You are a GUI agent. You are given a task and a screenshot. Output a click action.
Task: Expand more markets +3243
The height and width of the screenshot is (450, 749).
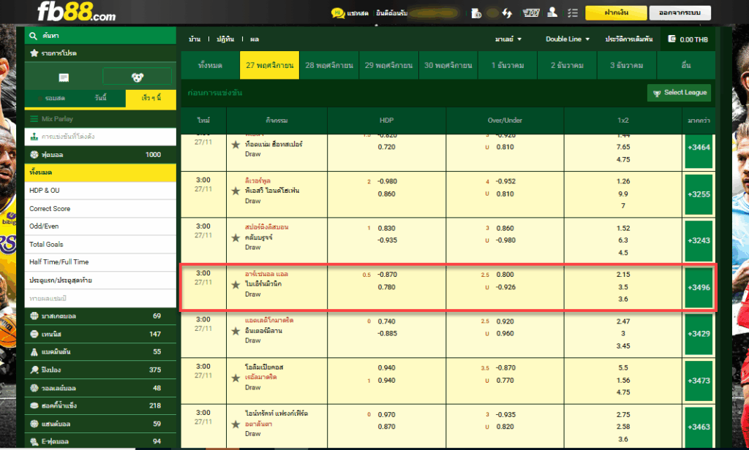tap(699, 240)
